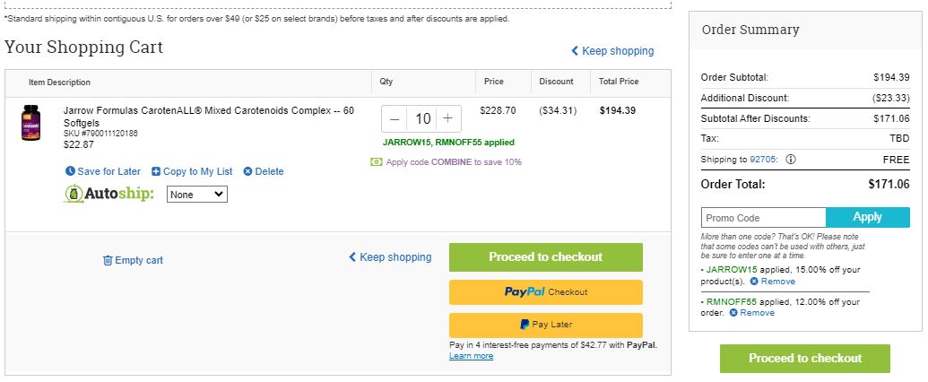The image size is (928, 382).
Task: Click Keep shopping link at top right
Action: pos(612,51)
